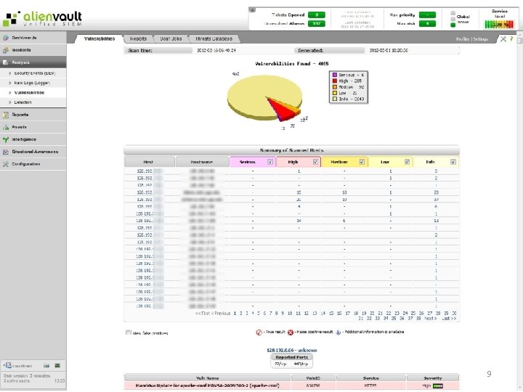Click the Incidents section icon
This screenshot has height=392, width=523.
tap(6, 50)
